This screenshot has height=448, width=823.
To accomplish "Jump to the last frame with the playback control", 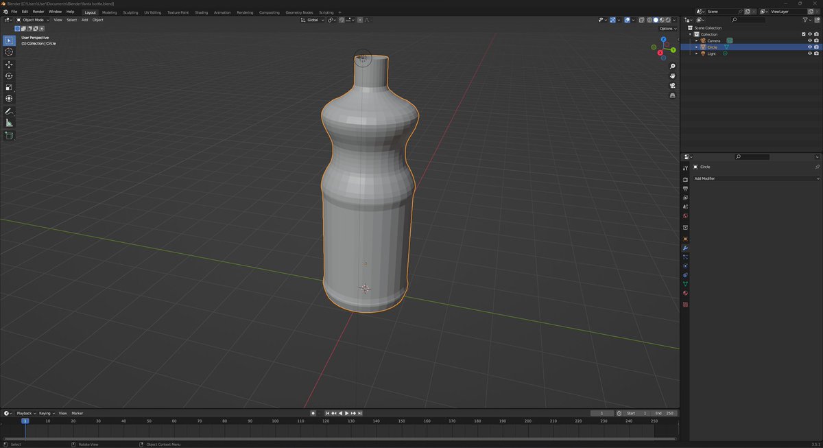I will [361, 412].
